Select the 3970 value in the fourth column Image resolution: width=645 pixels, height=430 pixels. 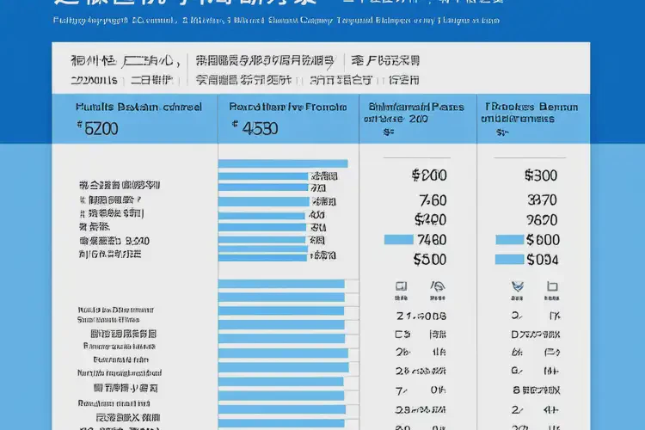coord(542,200)
